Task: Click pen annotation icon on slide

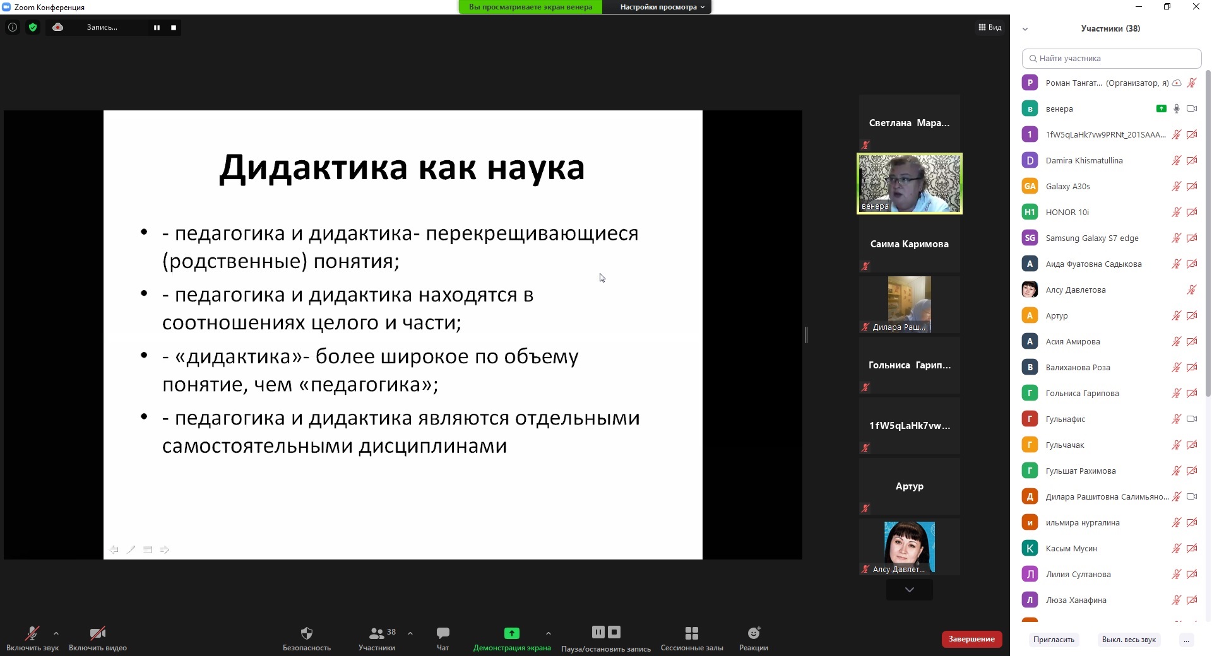Action: pos(131,550)
